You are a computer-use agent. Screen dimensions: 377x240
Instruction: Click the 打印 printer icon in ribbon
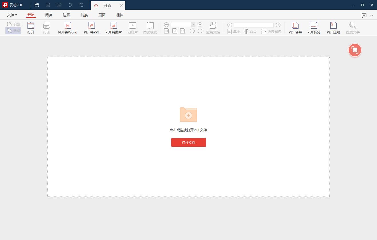46,25
